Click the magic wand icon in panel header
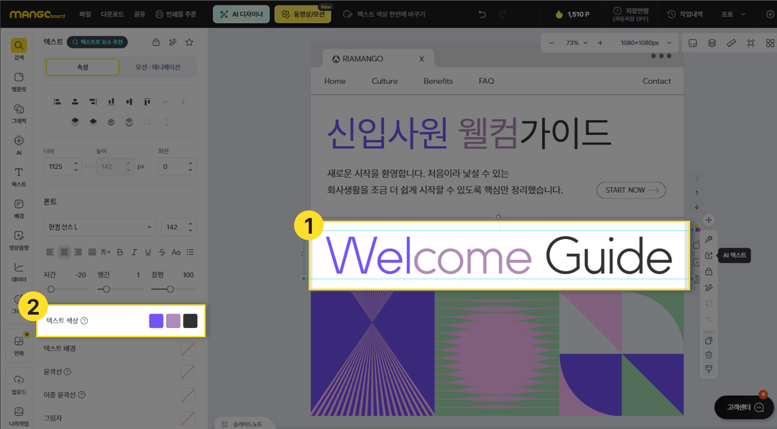Image resolution: width=777 pixels, height=429 pixels. pos(173,42)
